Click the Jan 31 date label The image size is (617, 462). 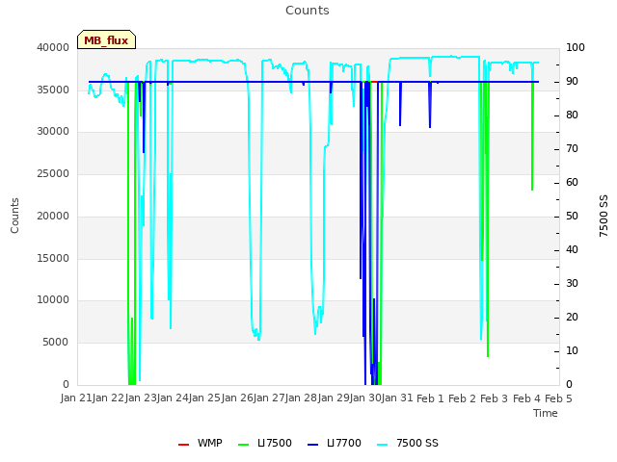397,398
